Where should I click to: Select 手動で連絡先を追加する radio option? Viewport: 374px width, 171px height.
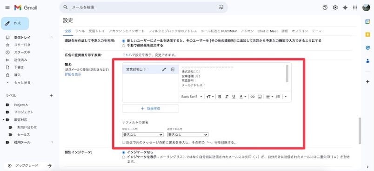coord(123,45)
